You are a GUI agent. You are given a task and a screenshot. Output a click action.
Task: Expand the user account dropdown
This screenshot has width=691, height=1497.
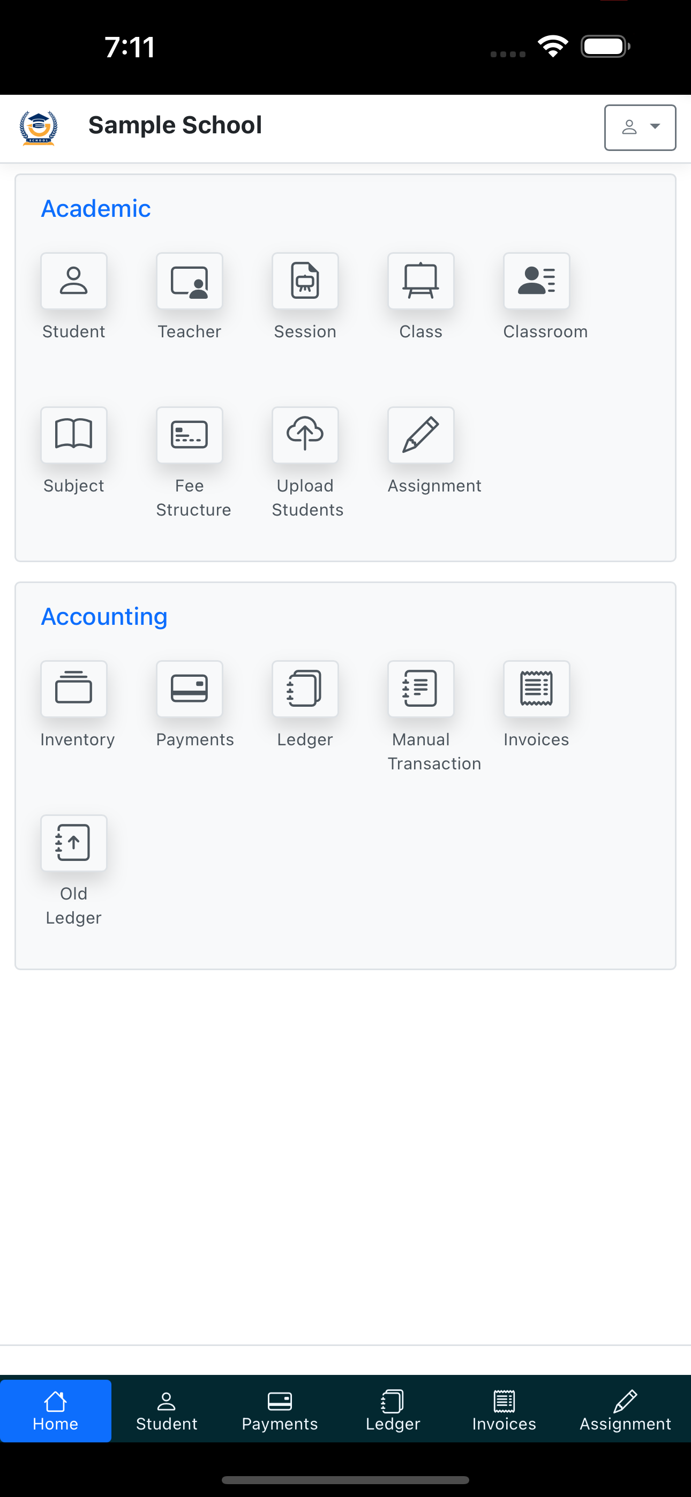point(640,127)
